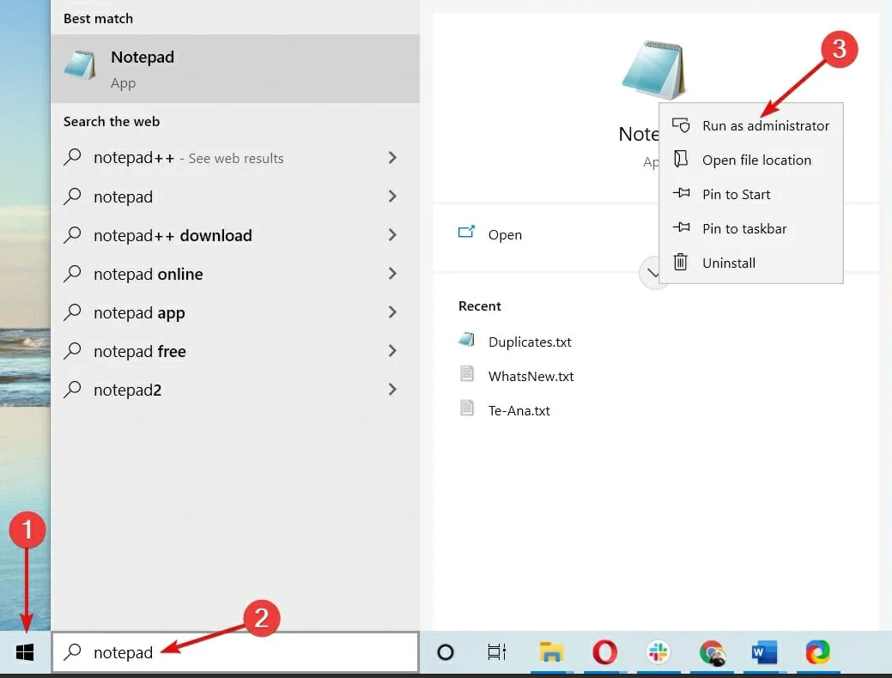Expand arrow for notepad++ download
Viewport: 892px width, 678px height.
(392, 235)
